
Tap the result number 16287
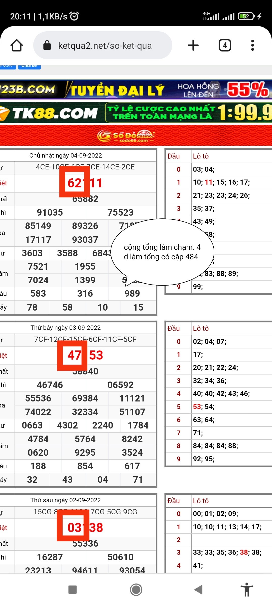click(x=50, y=557)
